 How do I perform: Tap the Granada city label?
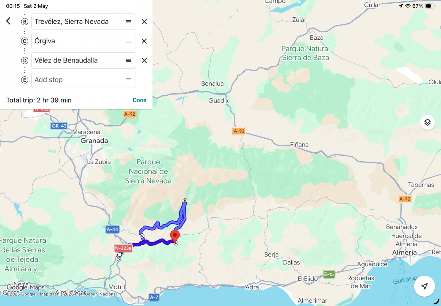[94, 141]
